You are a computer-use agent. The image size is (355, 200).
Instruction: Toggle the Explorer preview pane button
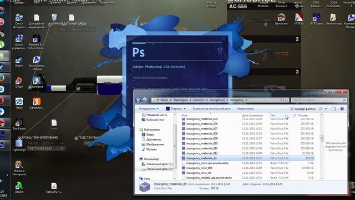coord(334,109)
